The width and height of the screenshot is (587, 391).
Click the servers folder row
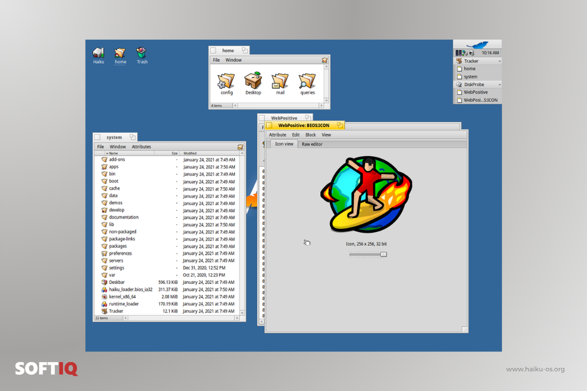pos(167,260)
